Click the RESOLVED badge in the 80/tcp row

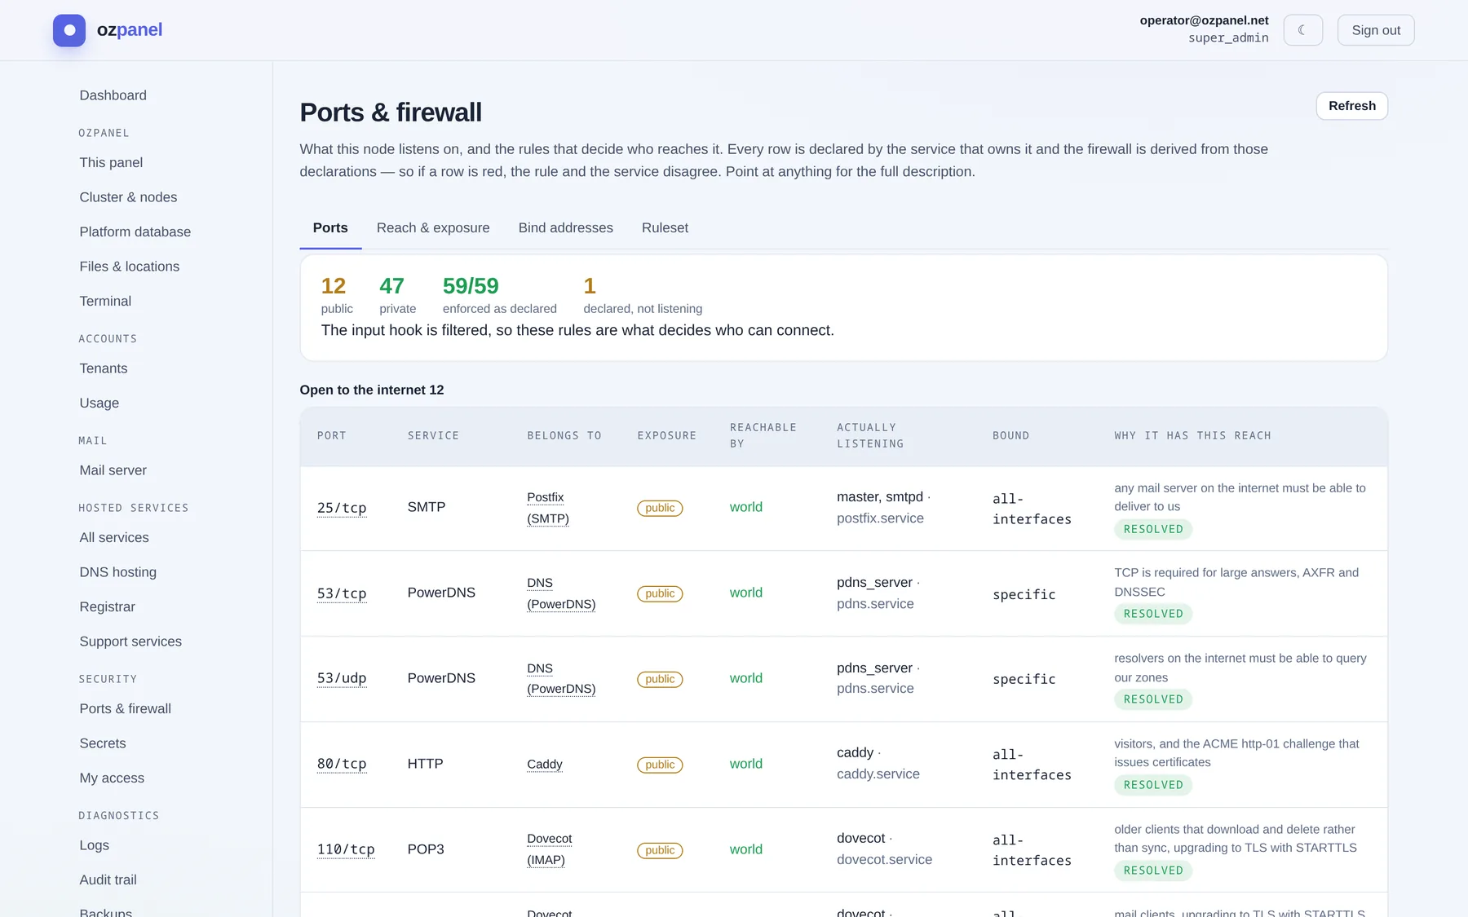1153,785
